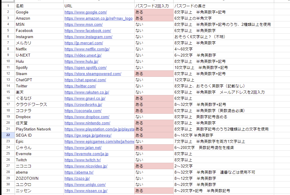The image size is (290, 195).
Task: Open the evernote.com/ja-jp link
Action: 87,154
